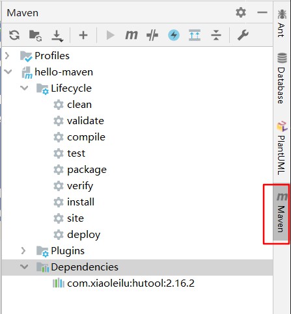The width and height of the screenshot is (291, 314).
Task: Collapse the Lifecycle node
Action: point(24,88)
